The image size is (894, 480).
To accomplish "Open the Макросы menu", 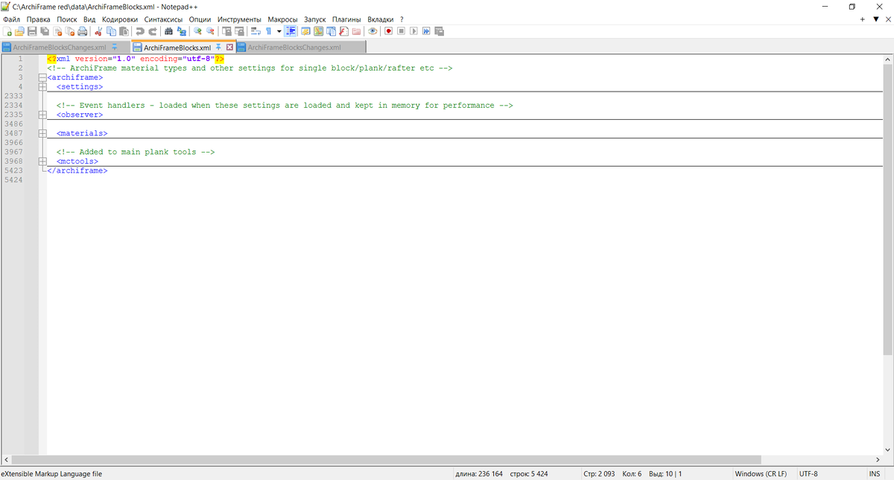I will tap(283, 19).
